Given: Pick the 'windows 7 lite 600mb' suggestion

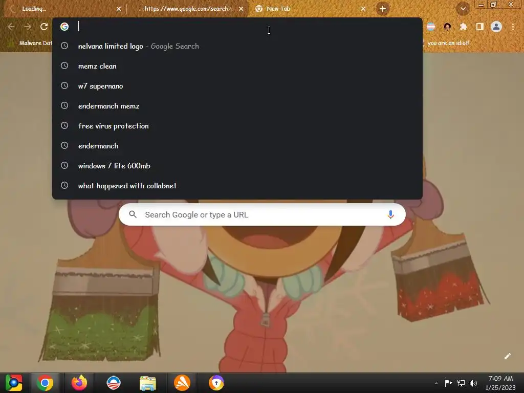Looking at the screenshot, I should tap(237, 166).
